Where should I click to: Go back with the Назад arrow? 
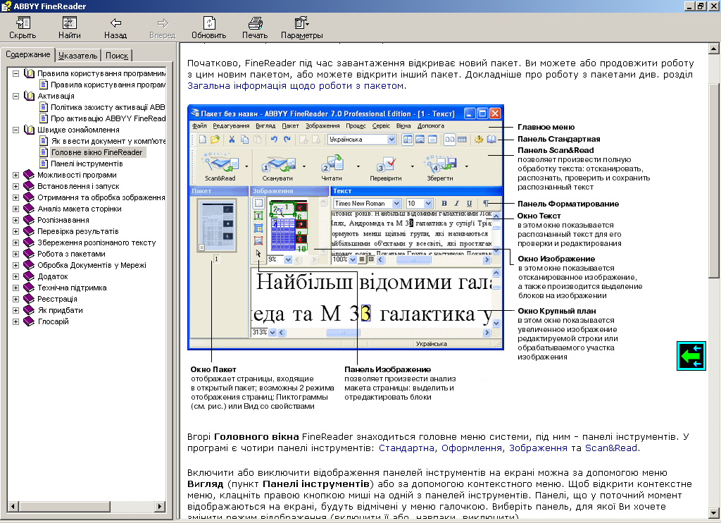tap(115, 27)
